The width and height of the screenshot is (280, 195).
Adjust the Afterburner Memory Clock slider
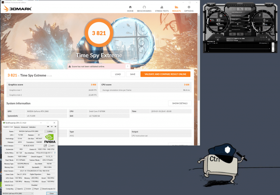[x=240, y=27]
